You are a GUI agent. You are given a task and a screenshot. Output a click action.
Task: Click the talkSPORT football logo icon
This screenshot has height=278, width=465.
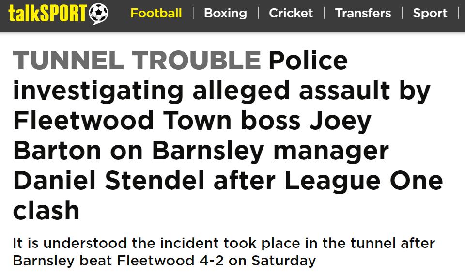click(99, 14)
